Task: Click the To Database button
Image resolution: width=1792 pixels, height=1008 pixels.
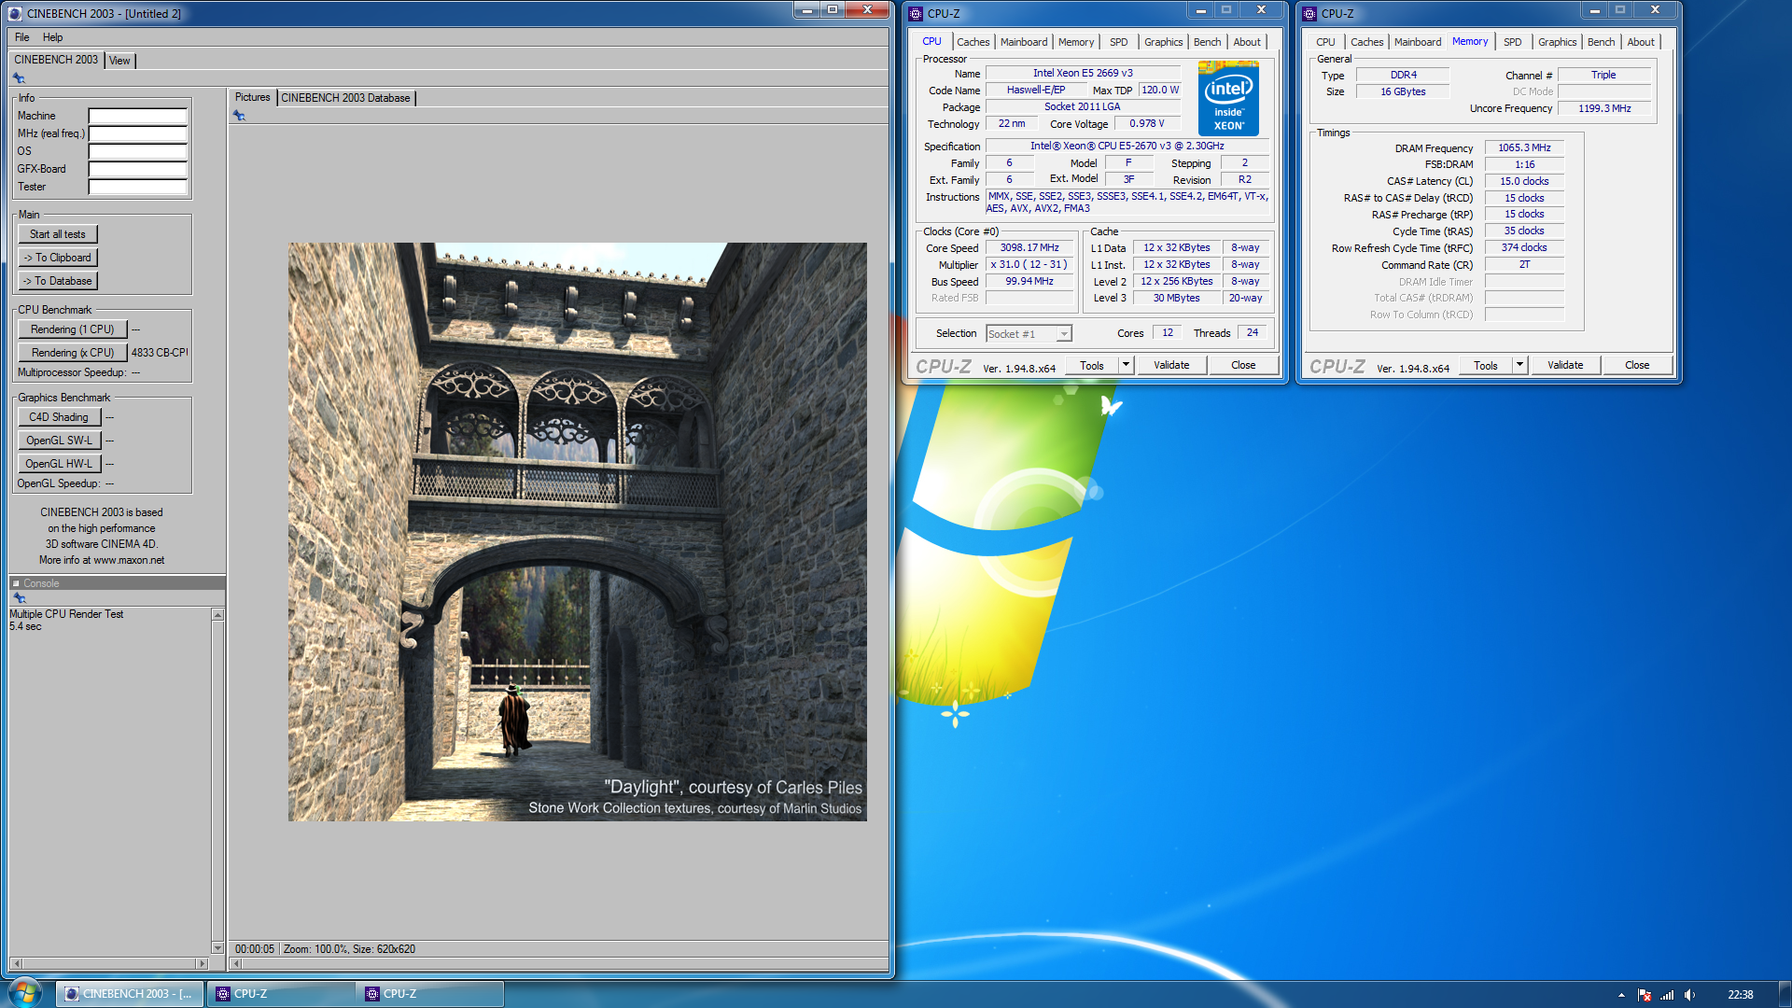Action: click(x=58, y=281)
